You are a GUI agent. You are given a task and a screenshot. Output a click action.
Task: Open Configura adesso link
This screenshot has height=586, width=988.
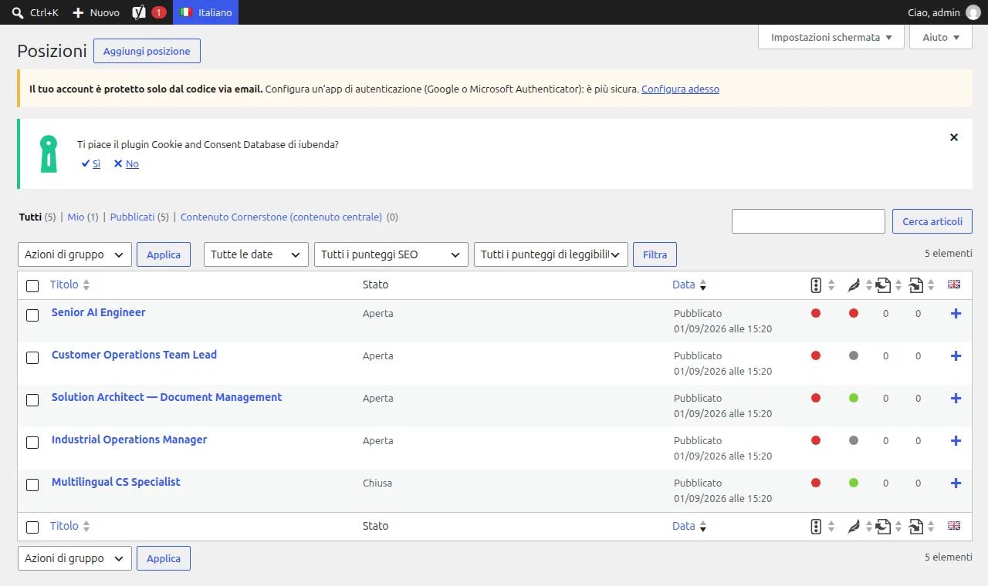(x=680, y=89)
